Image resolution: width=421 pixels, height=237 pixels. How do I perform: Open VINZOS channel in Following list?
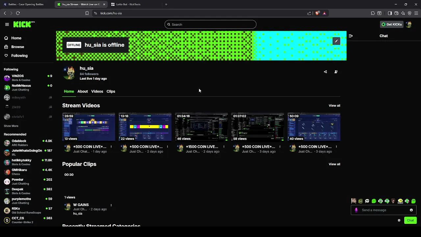coord(28,78)
